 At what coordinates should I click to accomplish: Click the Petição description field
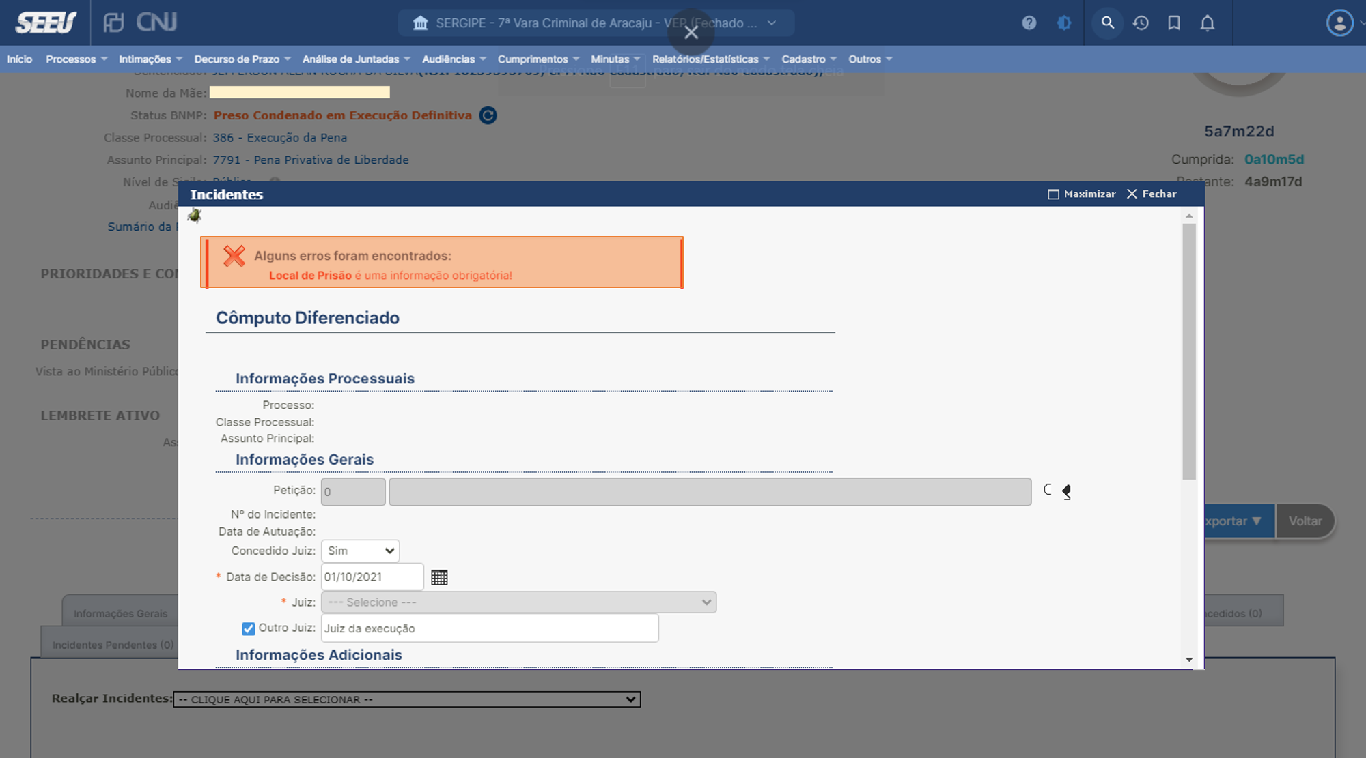710,492
